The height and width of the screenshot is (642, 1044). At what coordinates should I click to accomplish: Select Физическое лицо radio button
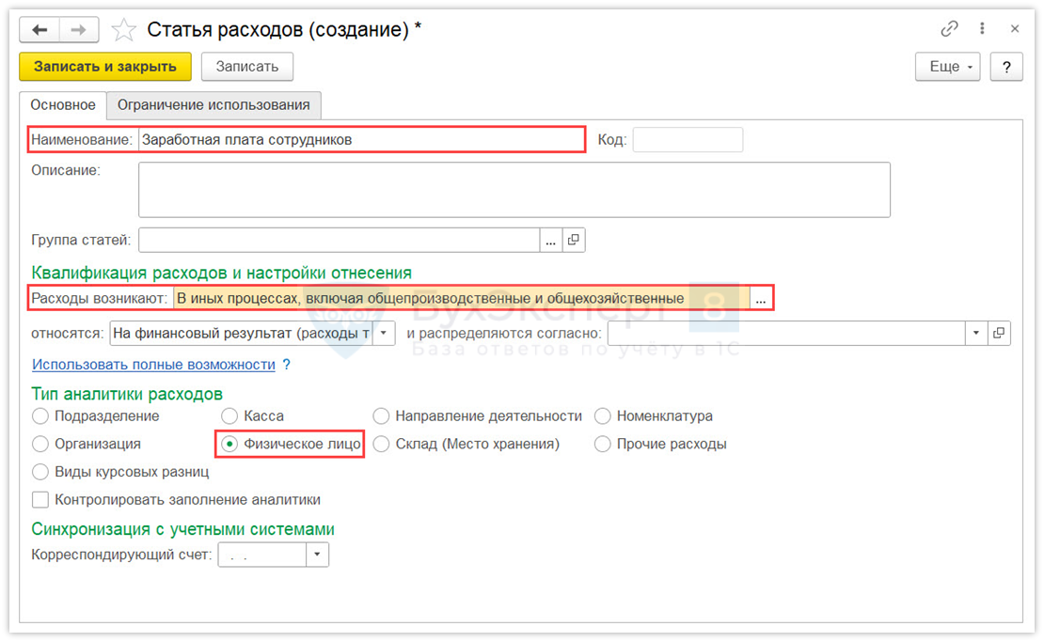pos(229,445)
